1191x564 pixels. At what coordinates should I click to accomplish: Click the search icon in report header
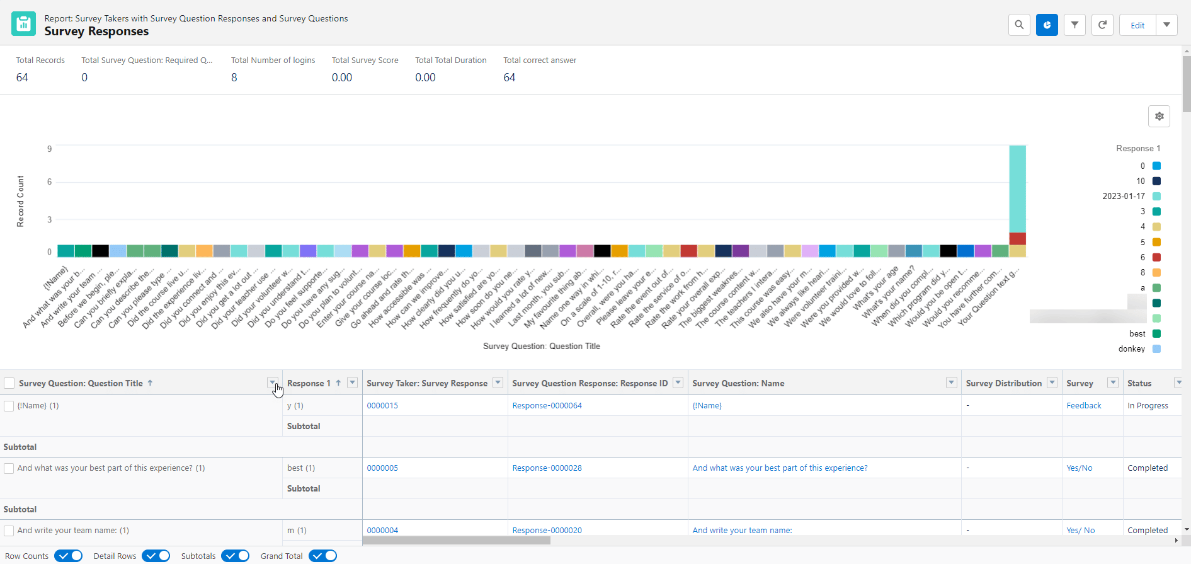[x=1019, y=25]
